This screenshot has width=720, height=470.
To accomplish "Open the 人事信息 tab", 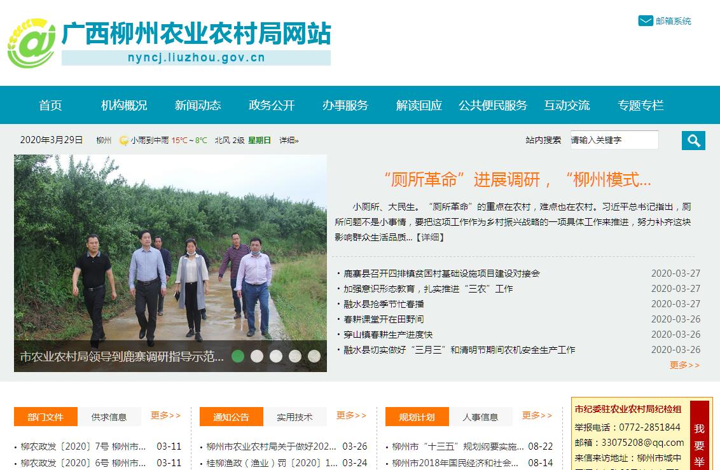I will tap(480, 417).
